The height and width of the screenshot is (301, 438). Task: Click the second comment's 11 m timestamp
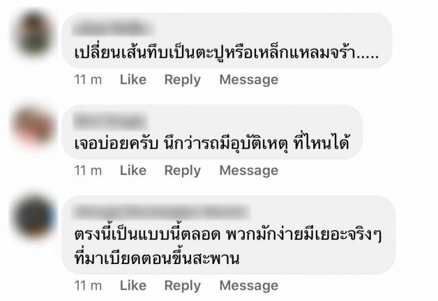click(x=88, y=171)
